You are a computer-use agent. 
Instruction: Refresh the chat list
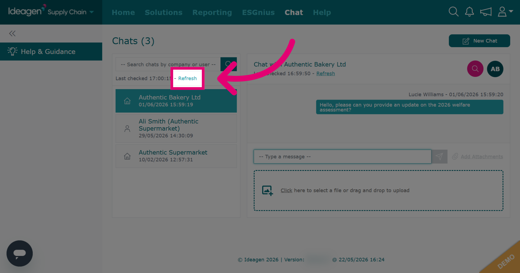coord(187,78)
